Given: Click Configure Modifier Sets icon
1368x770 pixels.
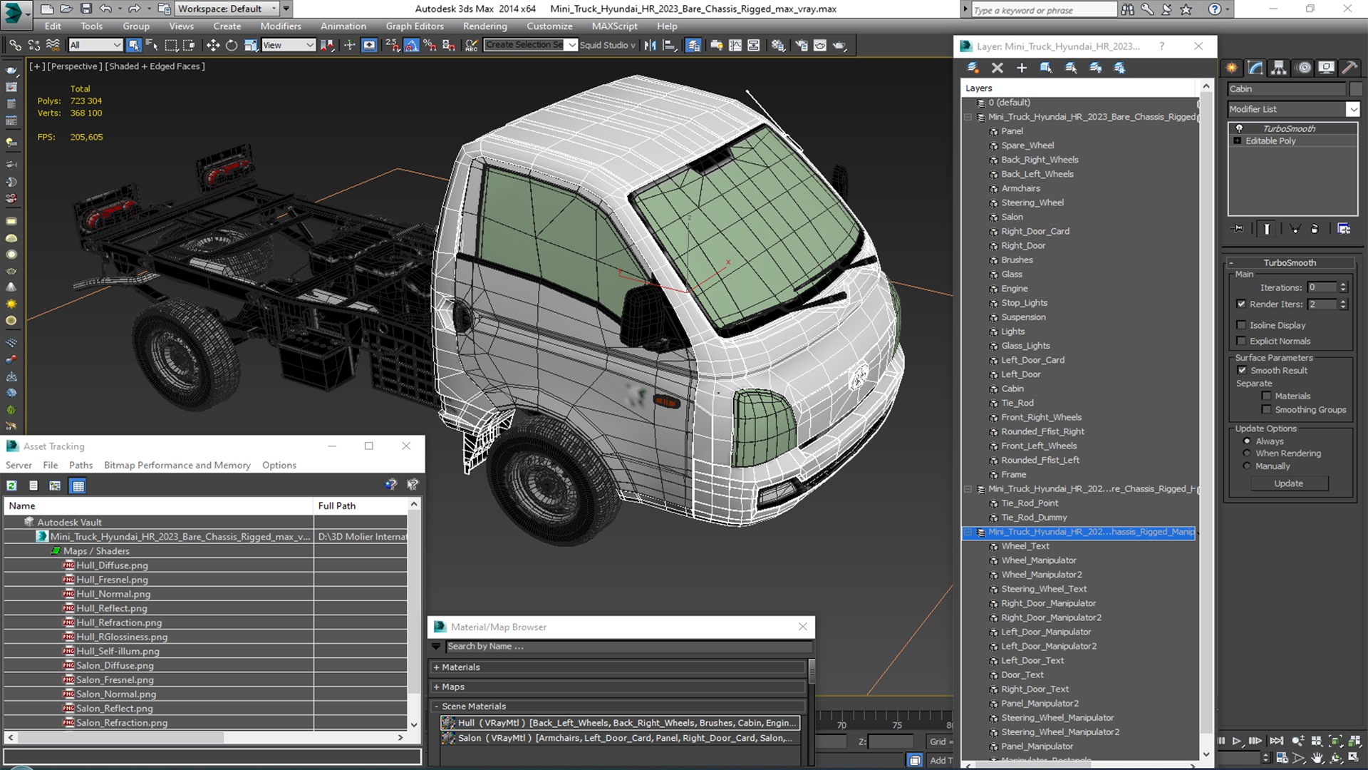Looking at the screenshot, I should 1344,229.
